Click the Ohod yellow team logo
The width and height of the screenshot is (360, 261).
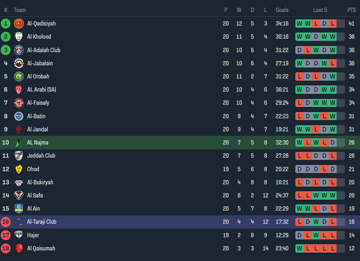(18, 169)
